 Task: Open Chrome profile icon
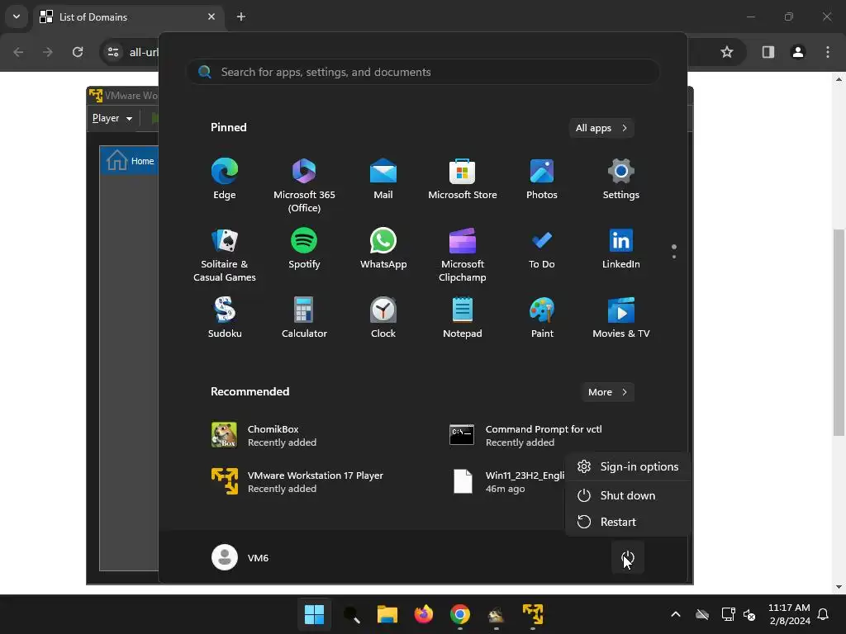tap(797, 52)
